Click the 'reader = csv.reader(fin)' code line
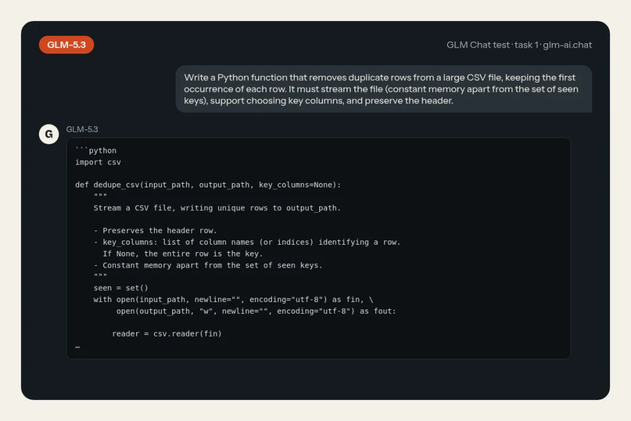The image size is (631, 421). pos(166,334)
